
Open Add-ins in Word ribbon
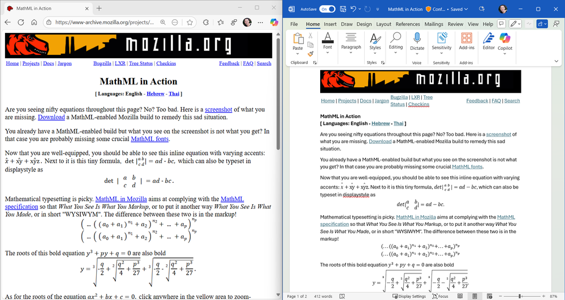coord(467,41)
